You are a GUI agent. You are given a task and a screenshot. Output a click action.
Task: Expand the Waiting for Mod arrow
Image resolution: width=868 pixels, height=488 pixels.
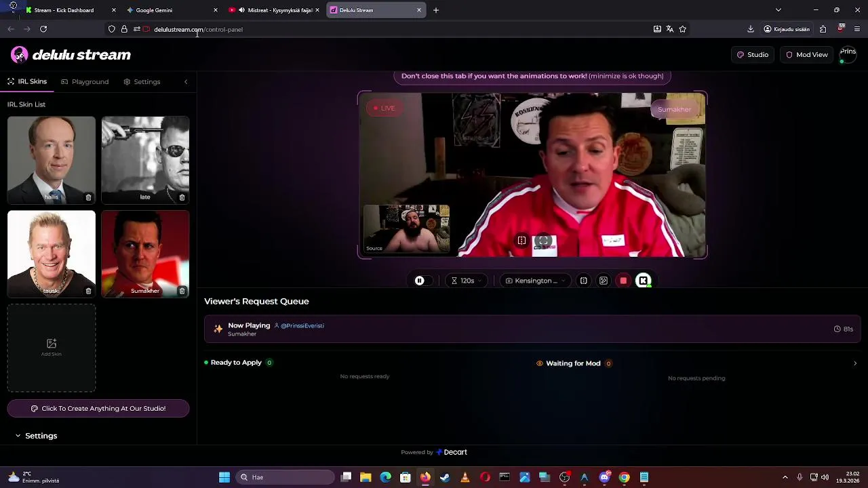(854, 364)
